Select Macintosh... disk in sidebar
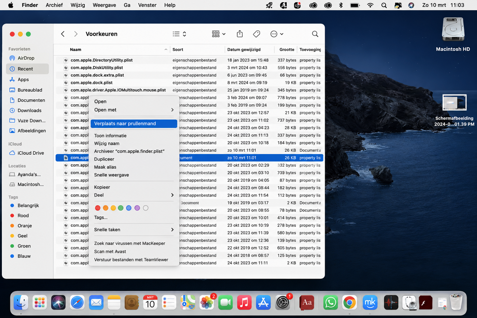 coord(27,184)
